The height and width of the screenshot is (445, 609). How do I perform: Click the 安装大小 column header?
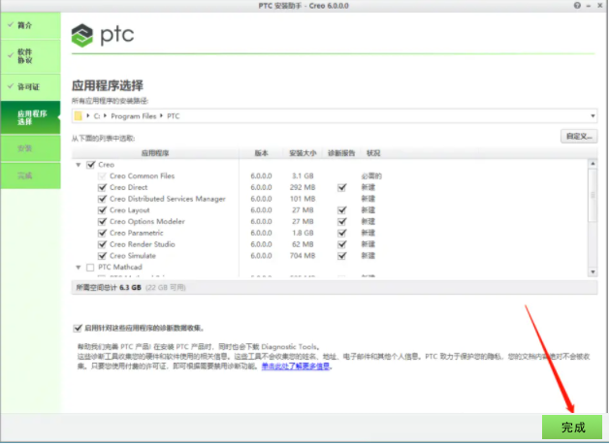pyautogui.click(x=303, y=153)
